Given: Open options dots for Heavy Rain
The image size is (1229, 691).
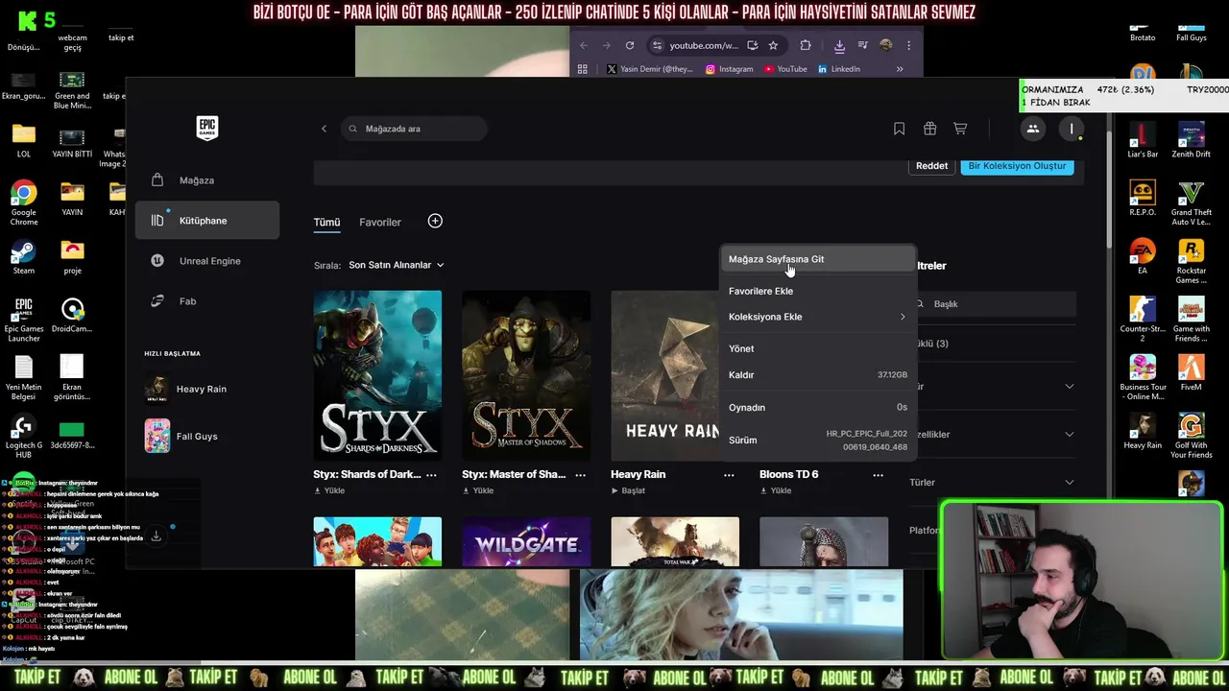Looking at the screenshot, I should click(729, 474).
